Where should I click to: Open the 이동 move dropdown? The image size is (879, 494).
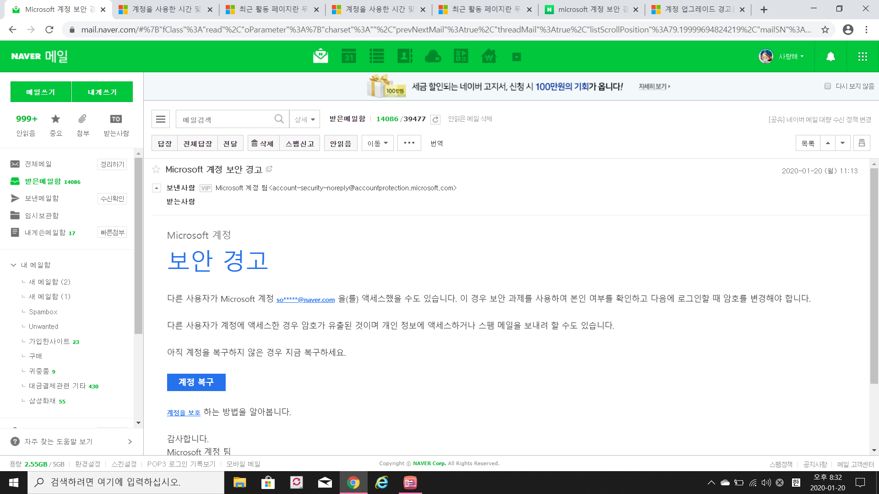(x=377, y=143)
